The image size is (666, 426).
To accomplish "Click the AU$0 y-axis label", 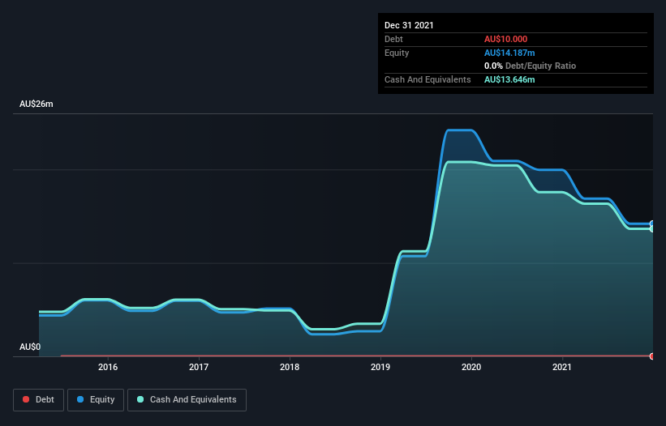I will 30,347.
